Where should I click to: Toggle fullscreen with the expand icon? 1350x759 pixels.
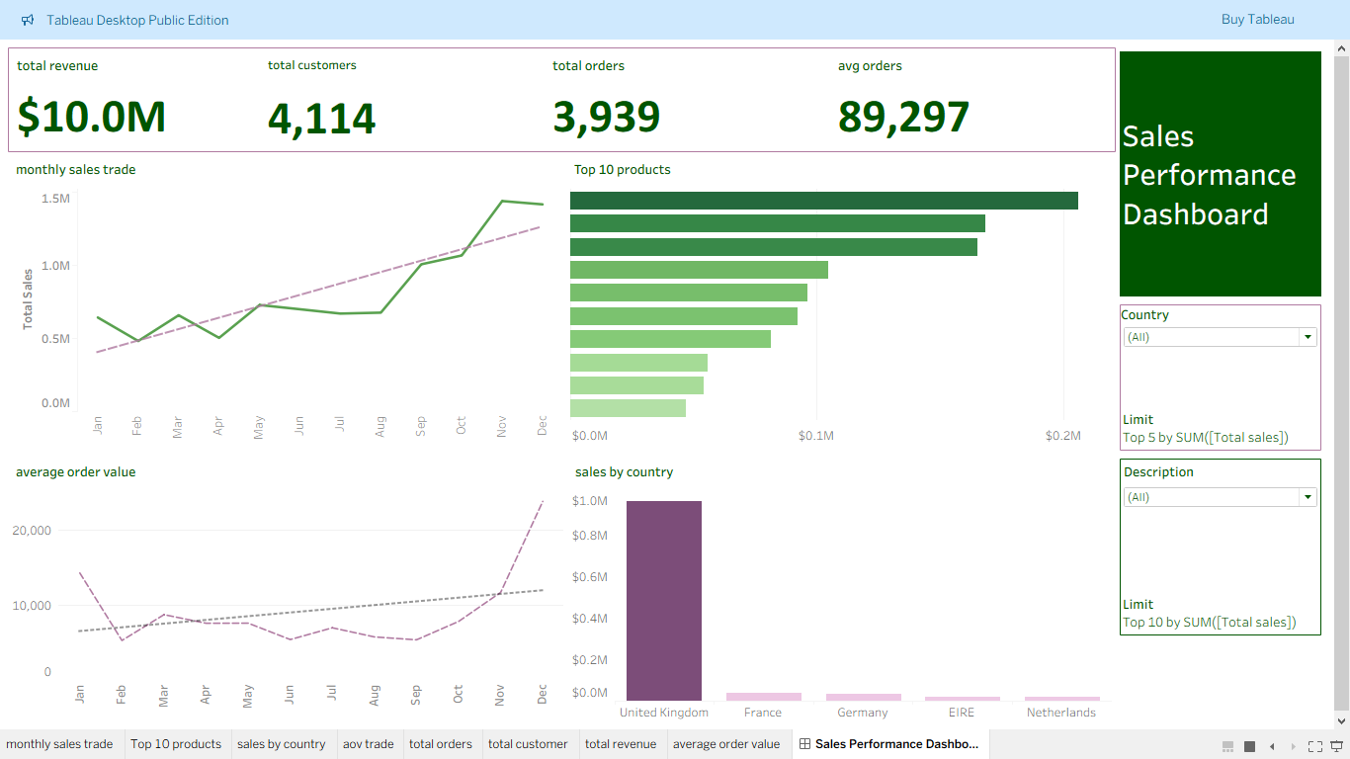point(1315,746)
